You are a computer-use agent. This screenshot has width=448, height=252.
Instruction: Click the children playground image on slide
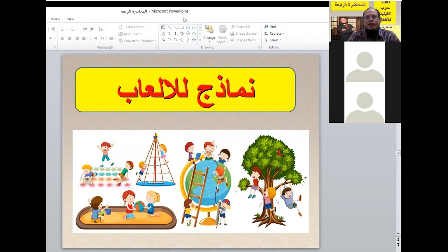coord(191,181)
